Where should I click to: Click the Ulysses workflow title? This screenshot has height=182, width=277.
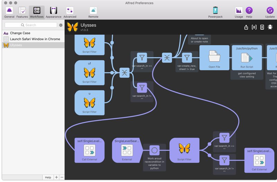[88, 25]
